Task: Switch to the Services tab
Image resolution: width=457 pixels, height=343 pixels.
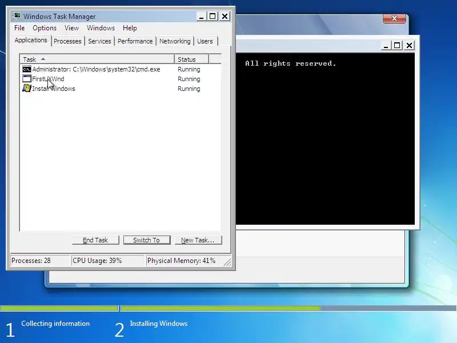Action: [x=99, y=41]
